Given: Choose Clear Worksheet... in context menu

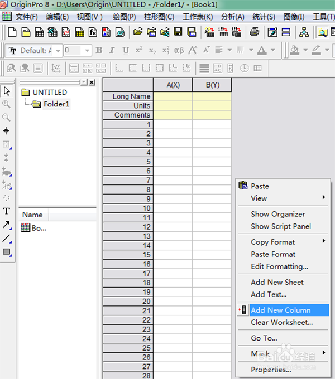Looking at the screenshot, I should click(283, 322).
